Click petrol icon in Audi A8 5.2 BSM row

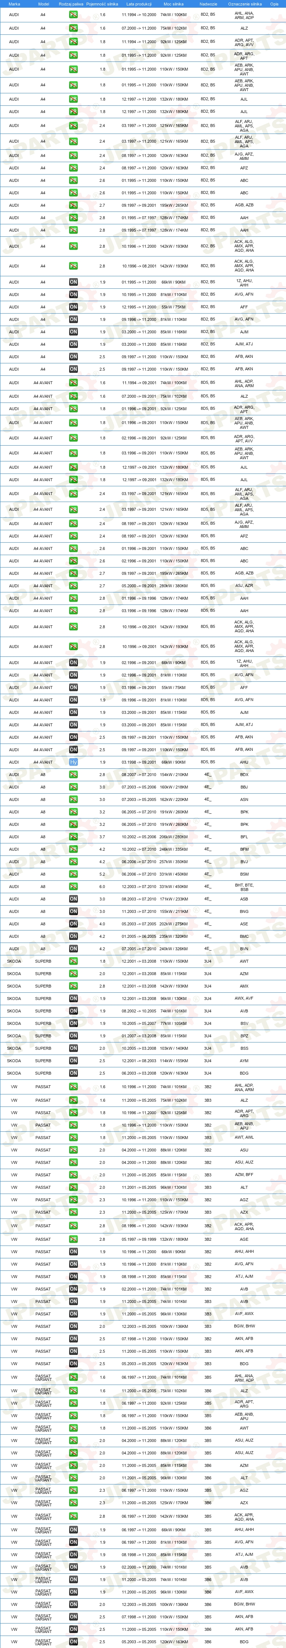[x=74, y=874]
